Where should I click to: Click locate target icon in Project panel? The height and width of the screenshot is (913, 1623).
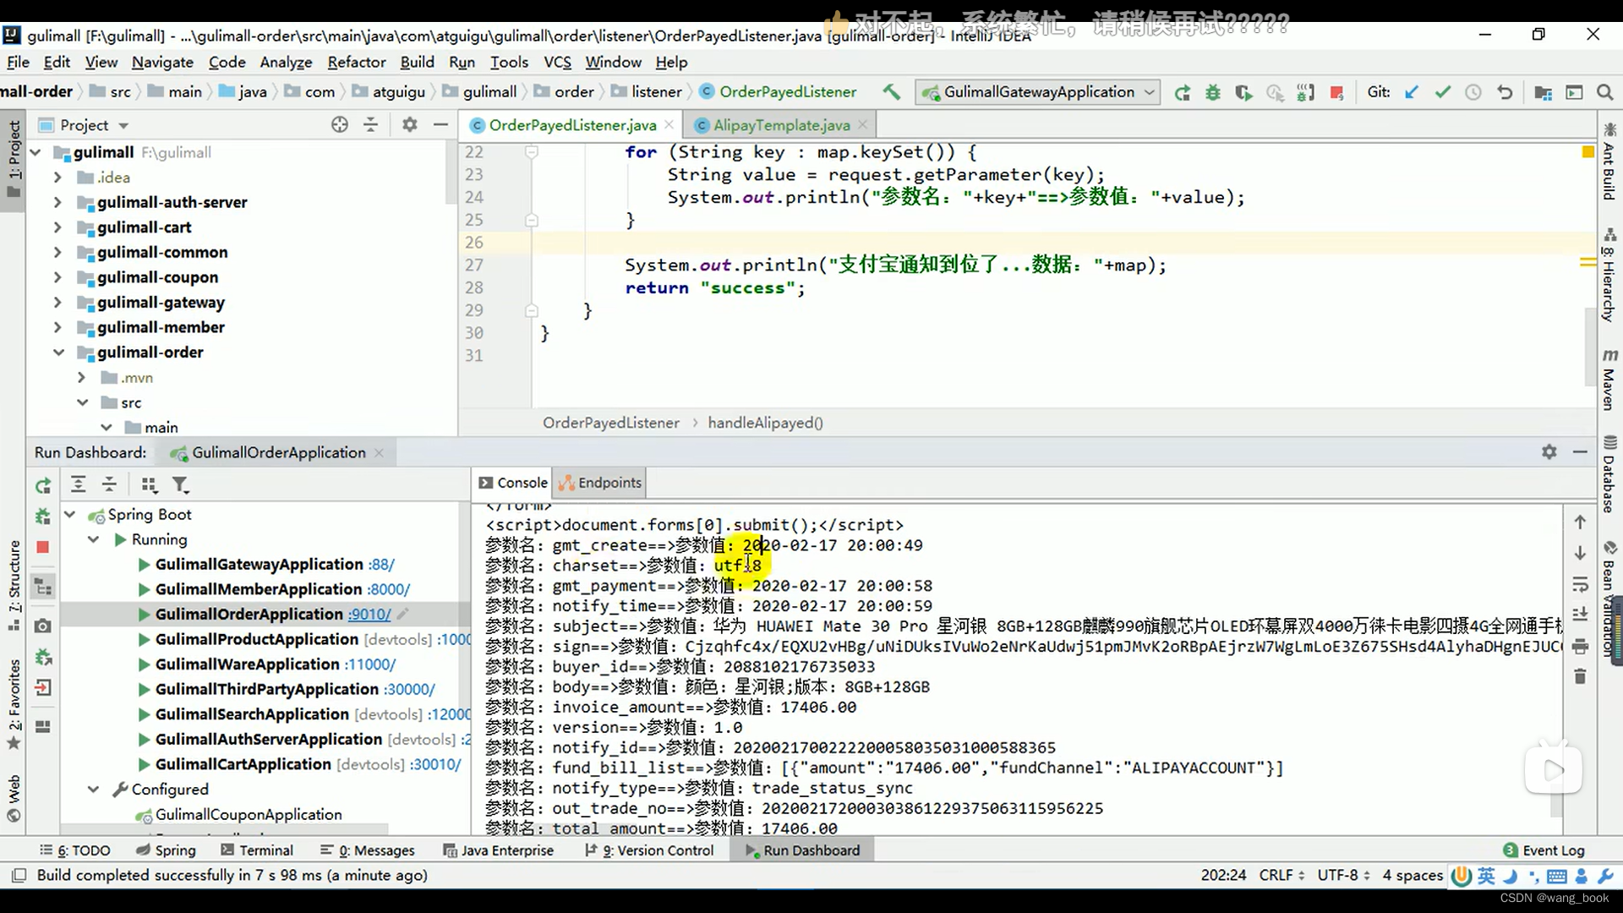tap(340, 125)
